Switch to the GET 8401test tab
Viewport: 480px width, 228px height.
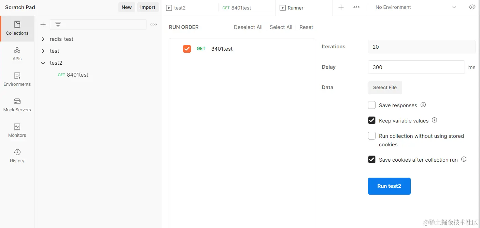[247, 7]
